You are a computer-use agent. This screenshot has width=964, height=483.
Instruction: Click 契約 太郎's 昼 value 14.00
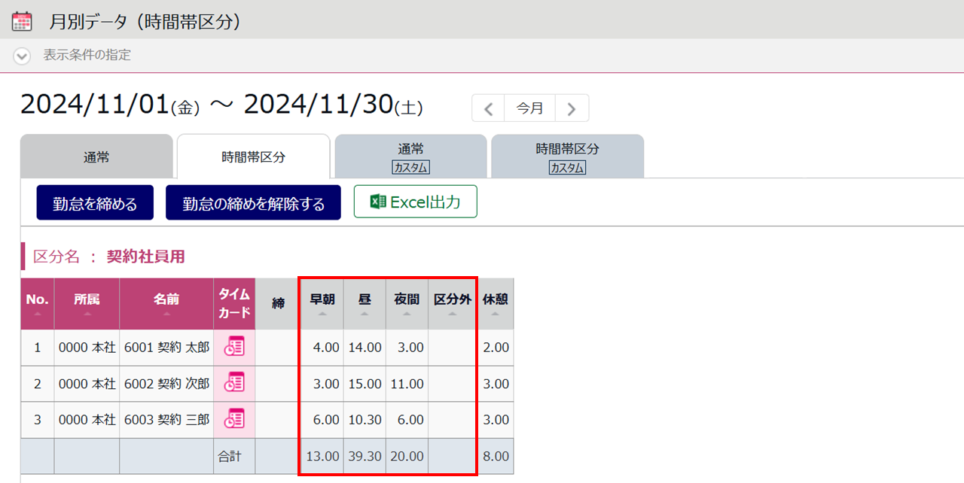pos(365,348)
